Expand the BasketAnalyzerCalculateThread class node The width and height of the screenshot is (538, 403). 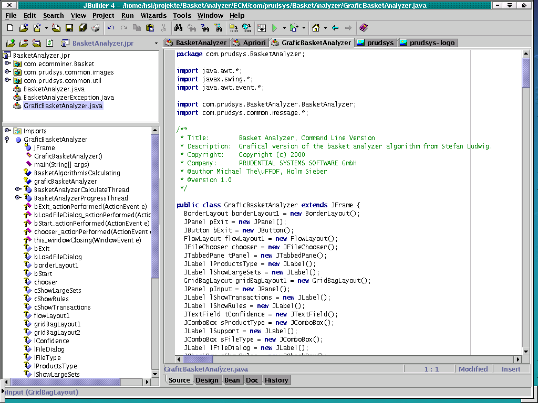pyautogui.click(x=18, y=189)
